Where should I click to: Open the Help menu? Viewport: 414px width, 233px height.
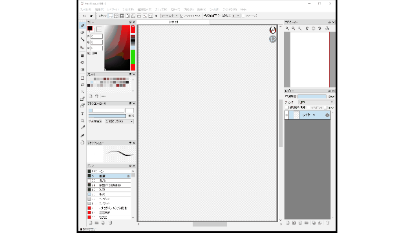(x=243, y=10)
